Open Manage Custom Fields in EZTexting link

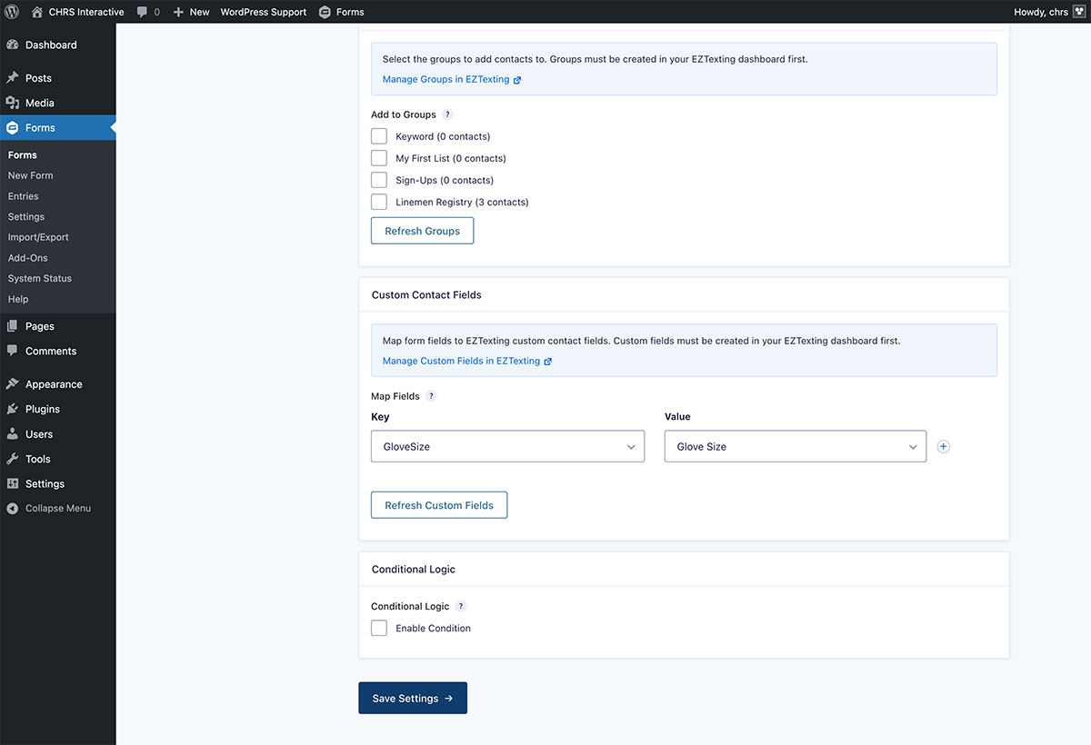coord(460,361)
